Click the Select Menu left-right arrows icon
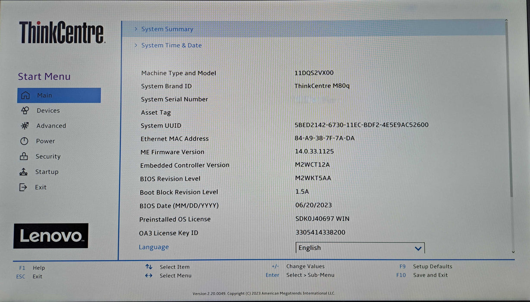Image resolution: width=530 pixels, height=302 pixels. pos(149,276)
